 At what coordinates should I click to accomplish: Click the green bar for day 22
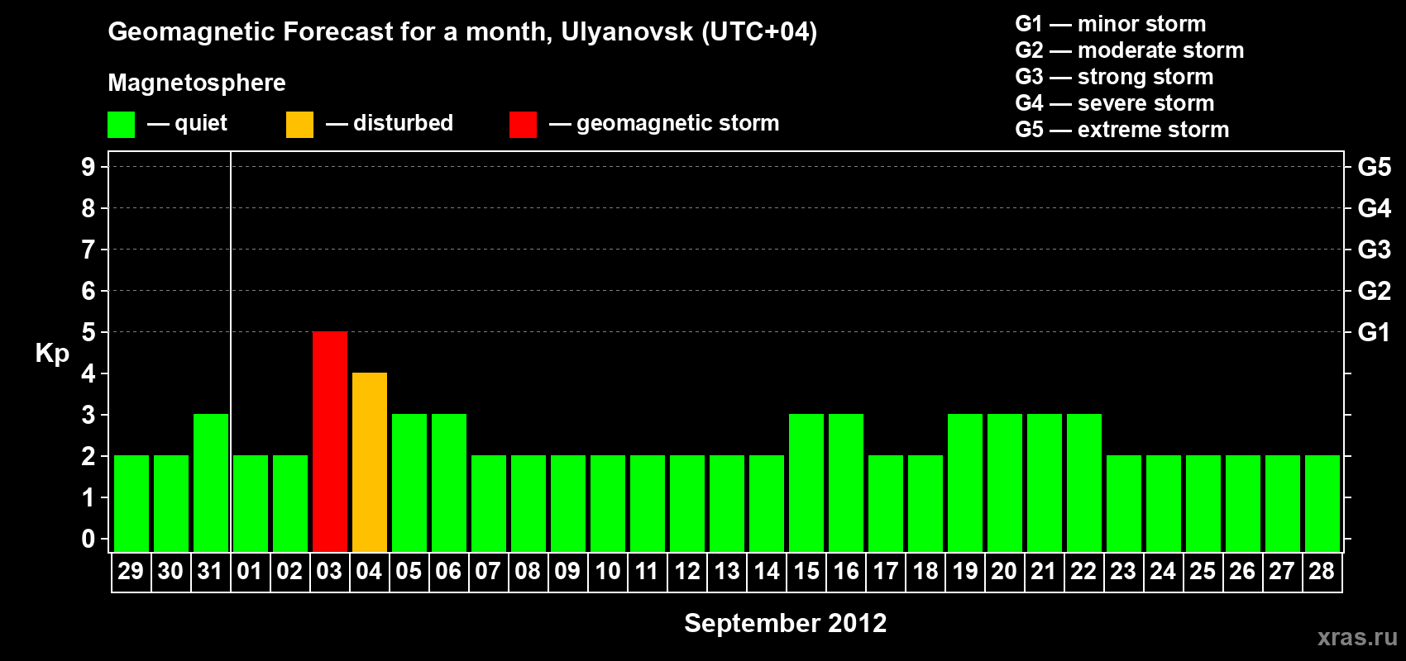(x=1084, y=483)
